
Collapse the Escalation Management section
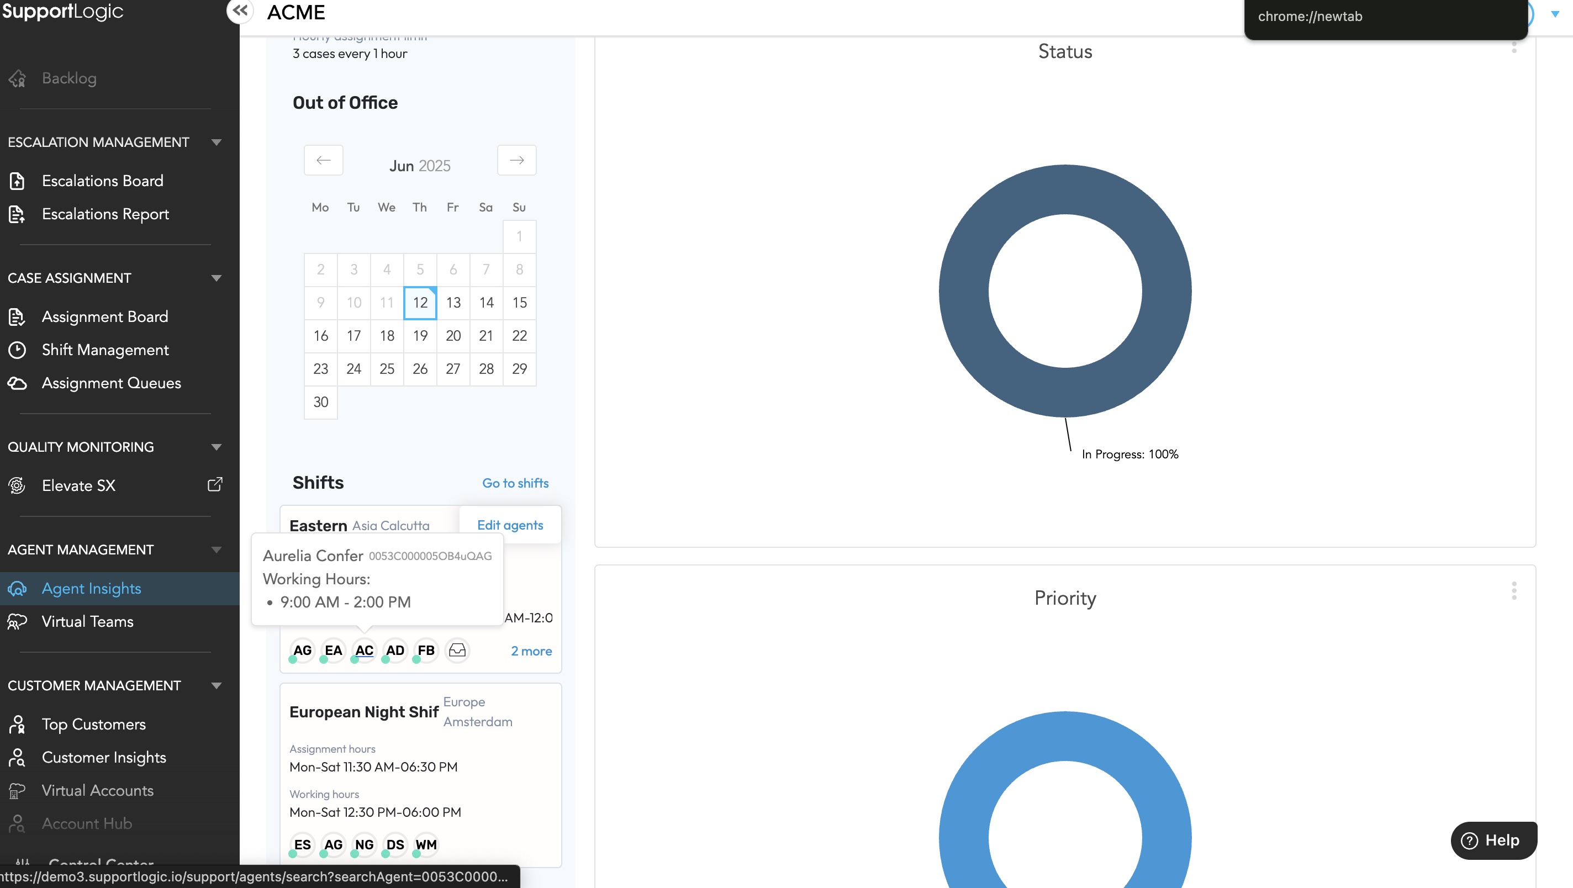(216, 142)
